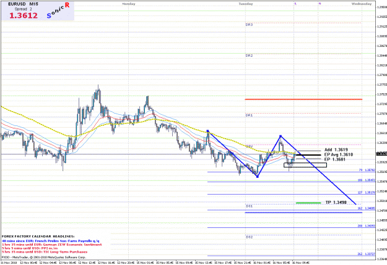Click the EP Avg 1.3610 label
This screenshot has height=265, width=387.
click(x=339, y=154)
